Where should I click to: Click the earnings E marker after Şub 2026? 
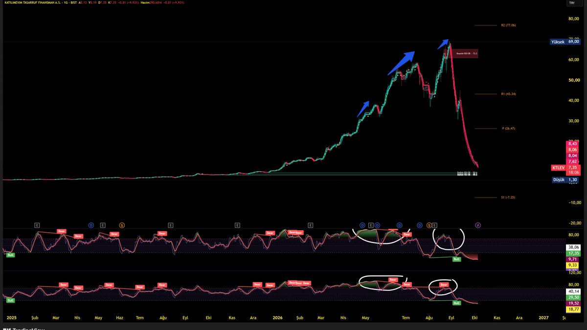tap(310, 225)
